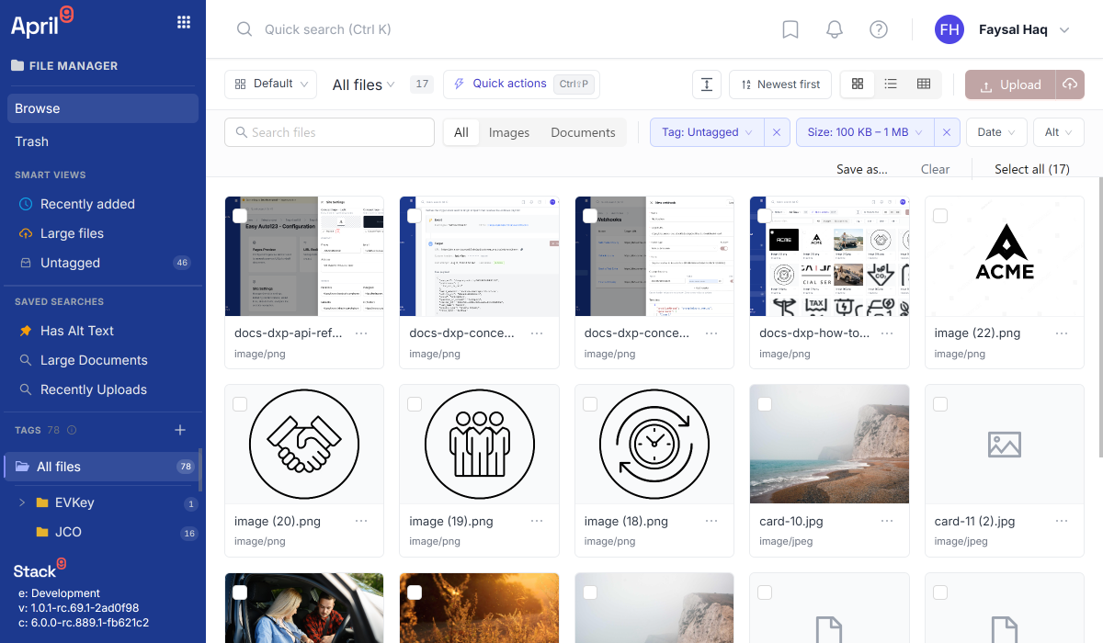The height and width of the screenshot is (643, 1103).
Task: Click the Clear filters link
Action: pos(936,169)
